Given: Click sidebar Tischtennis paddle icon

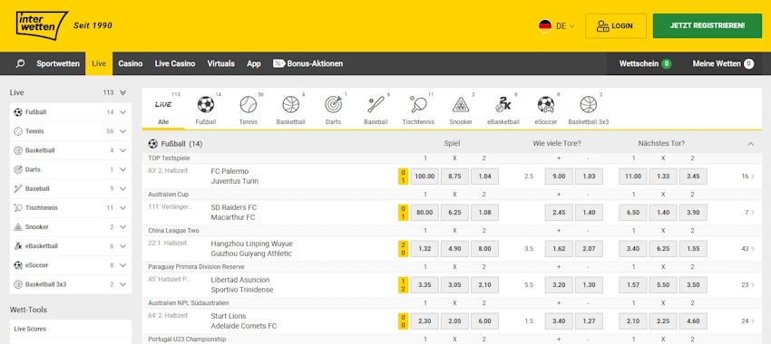Looking at the screenshot, I should tap(18, 207).
